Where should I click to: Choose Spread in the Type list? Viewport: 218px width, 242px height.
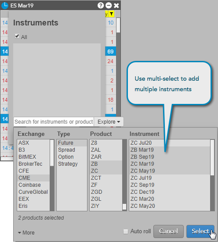point(72,150)
